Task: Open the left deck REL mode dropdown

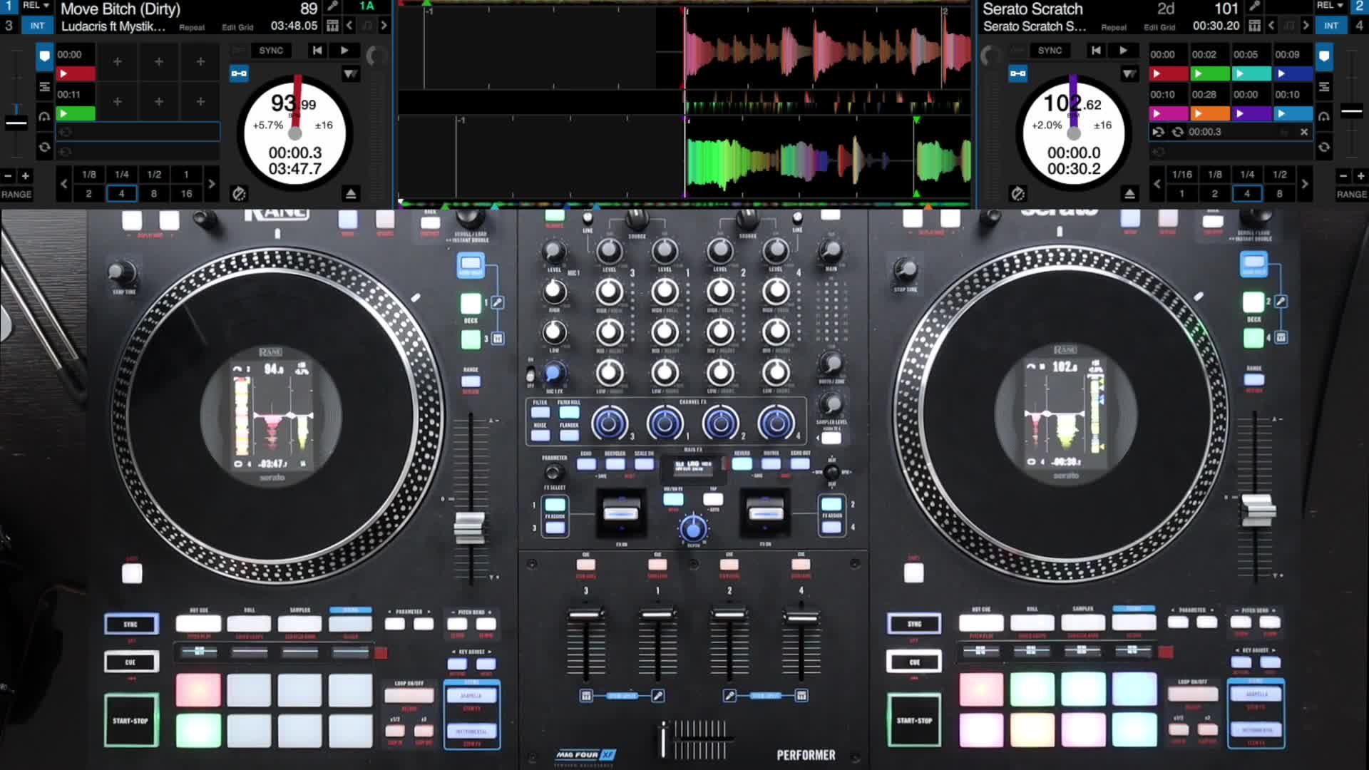Action: tap(36, 6)
